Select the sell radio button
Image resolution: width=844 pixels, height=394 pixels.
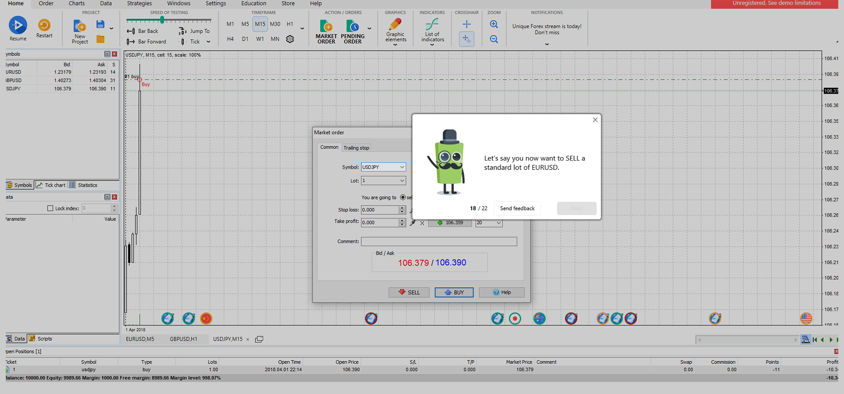(x=403, y=197)
